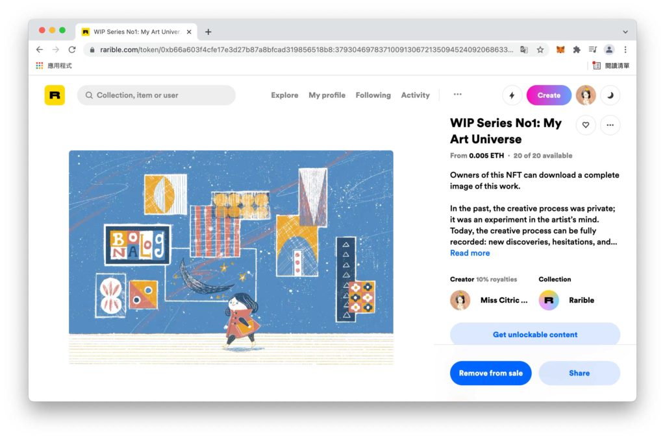This screenshot has width=665, height=439.
Task: Reload the page
Action: (72, 49)
